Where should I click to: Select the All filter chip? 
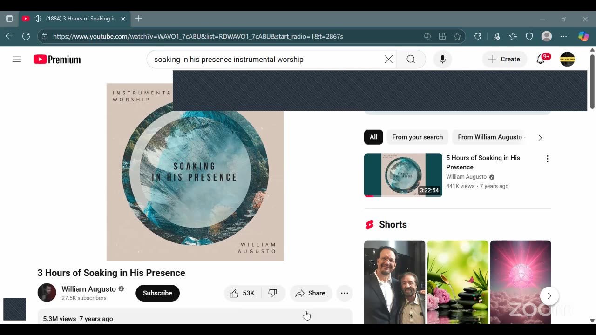coord(373,137)
